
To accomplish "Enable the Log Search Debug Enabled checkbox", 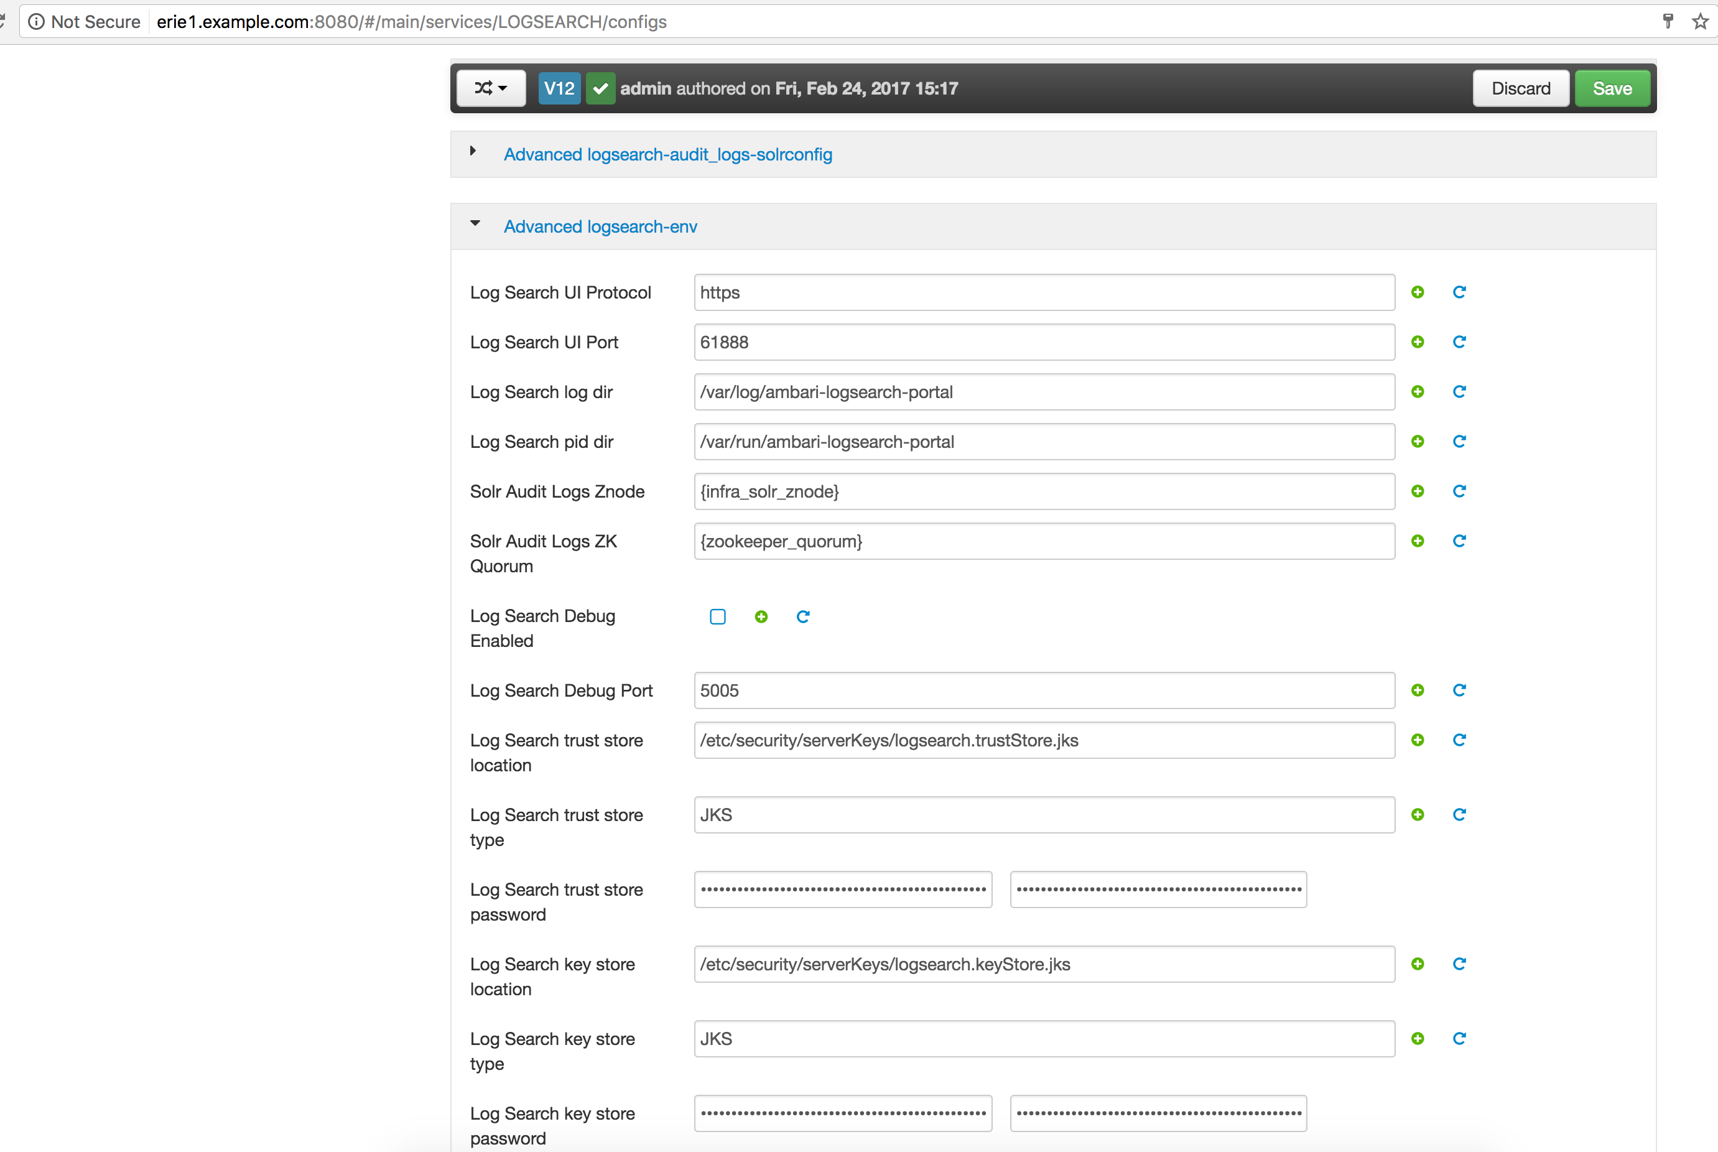I will 718,616.
